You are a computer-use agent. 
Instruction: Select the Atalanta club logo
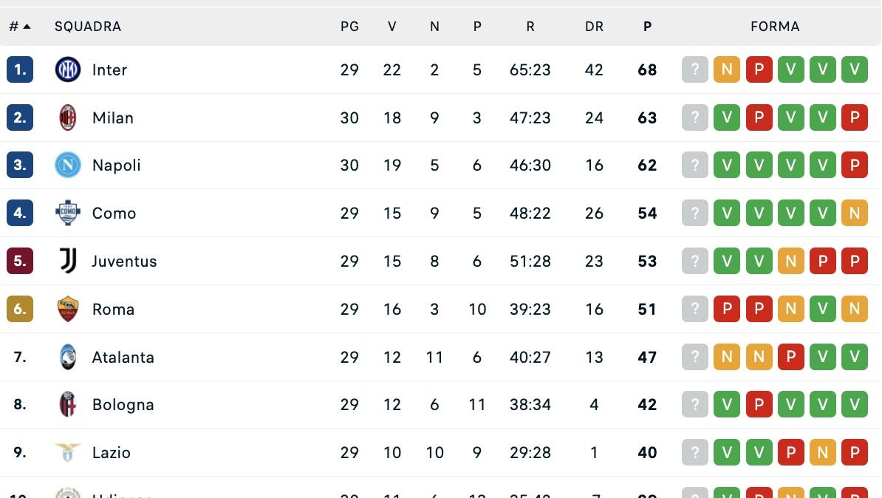pyautogui.click(x=67, y=356)
